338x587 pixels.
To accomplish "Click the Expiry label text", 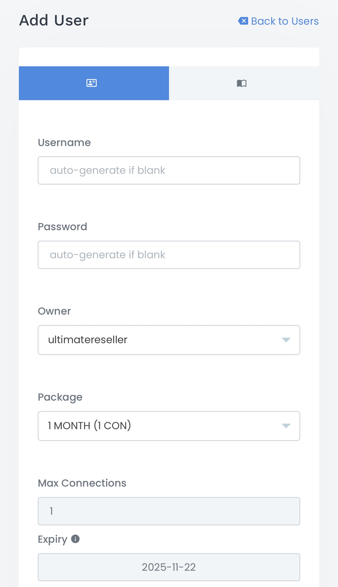I will [x=53, y=539].
